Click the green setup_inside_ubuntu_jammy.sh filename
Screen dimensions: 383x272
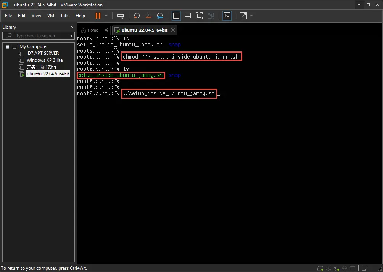[x=120, y=75]
